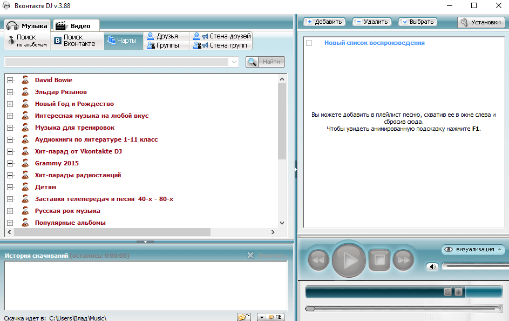Open folder structure options dropdown
509x321 pixels.
tap(270, 317)
